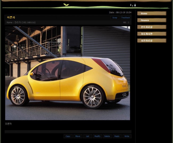Click the Move button
The image size is (173, 143).
click(x=78, y=136)
